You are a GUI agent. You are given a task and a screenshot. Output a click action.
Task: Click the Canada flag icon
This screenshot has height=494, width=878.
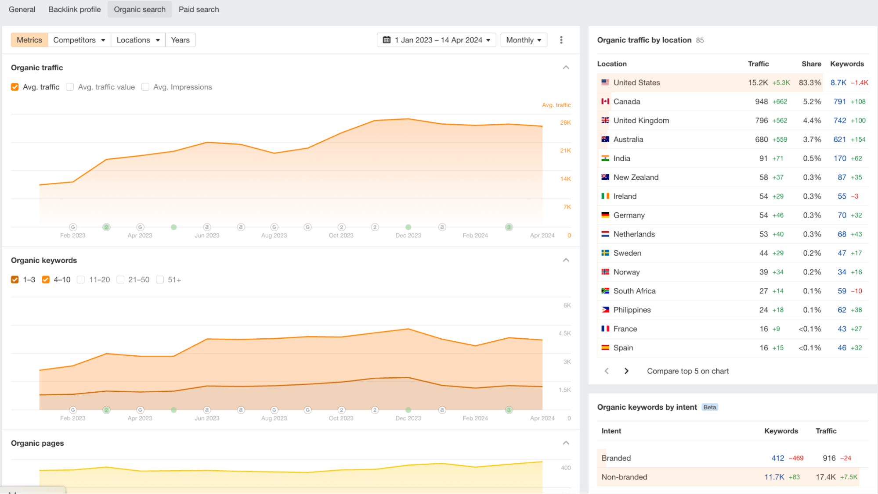click(x=605, y=101)
